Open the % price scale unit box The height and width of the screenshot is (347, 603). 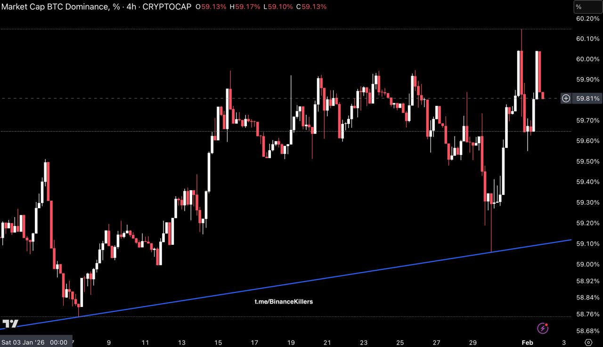coord(587,7)
